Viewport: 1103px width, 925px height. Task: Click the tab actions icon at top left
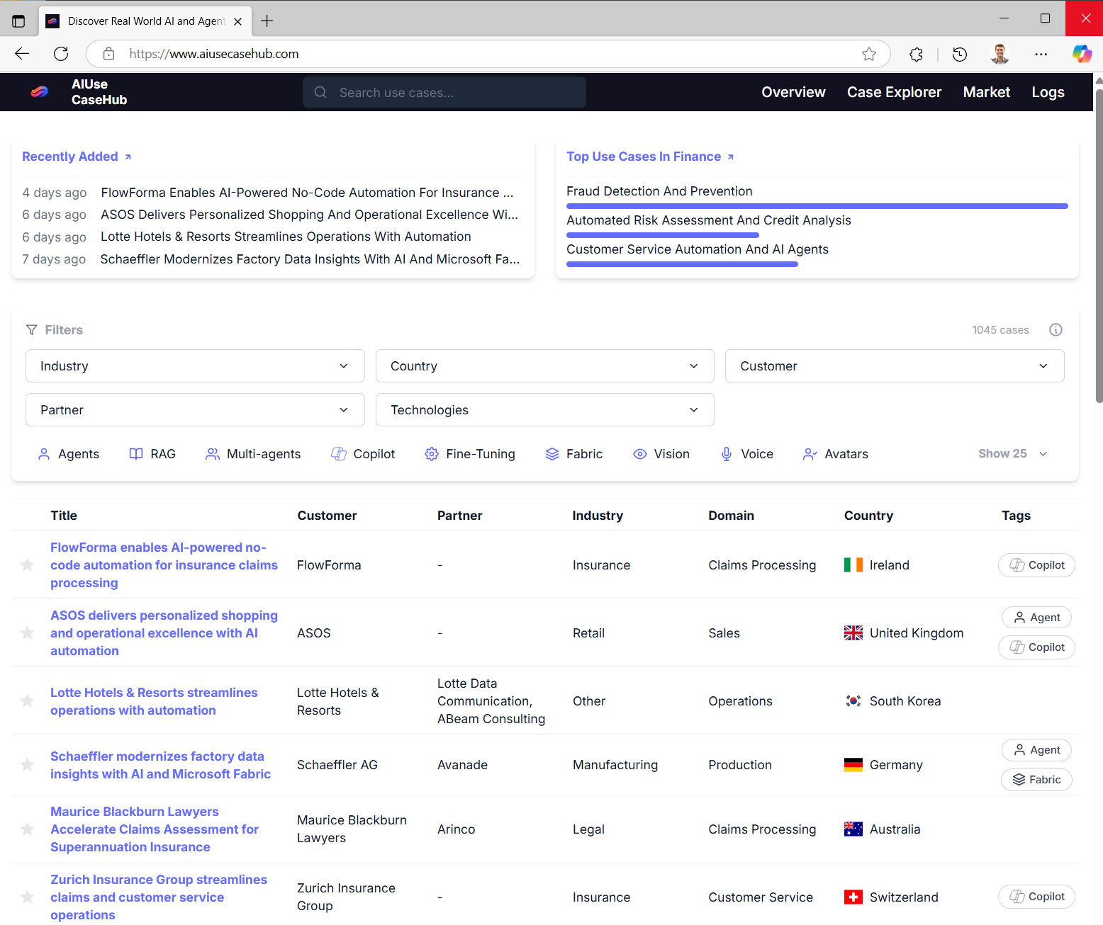point(18,21)
